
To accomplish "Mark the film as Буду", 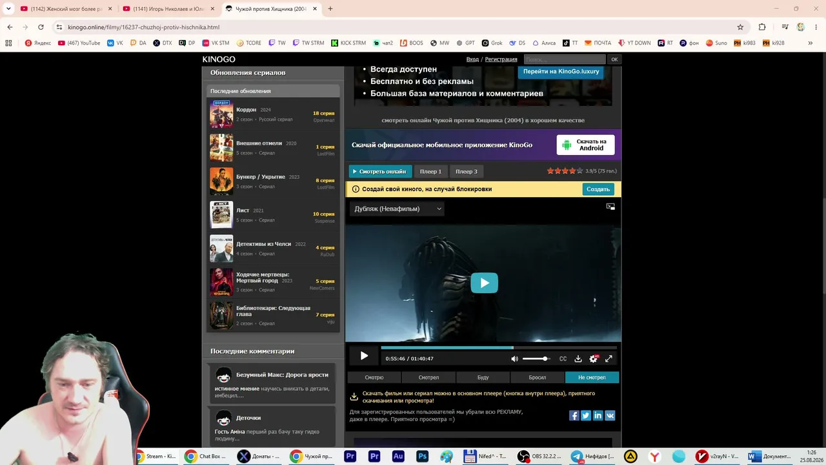I will tap(483, 377).
